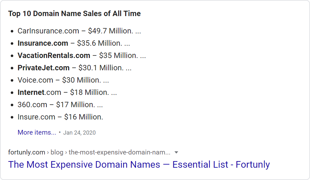
Task: Click the '$49.7 Million' price text
Action: pyautogui.click(x=111, y=31)
